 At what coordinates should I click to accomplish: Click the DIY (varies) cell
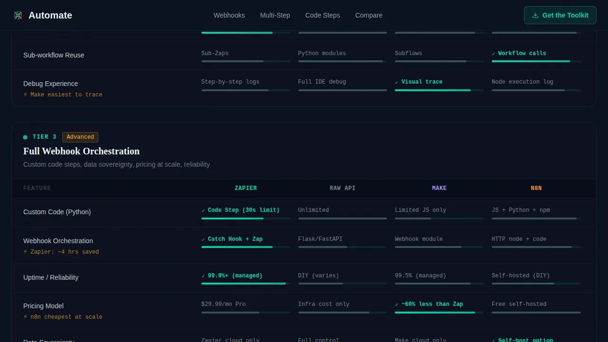pos(319,275)
